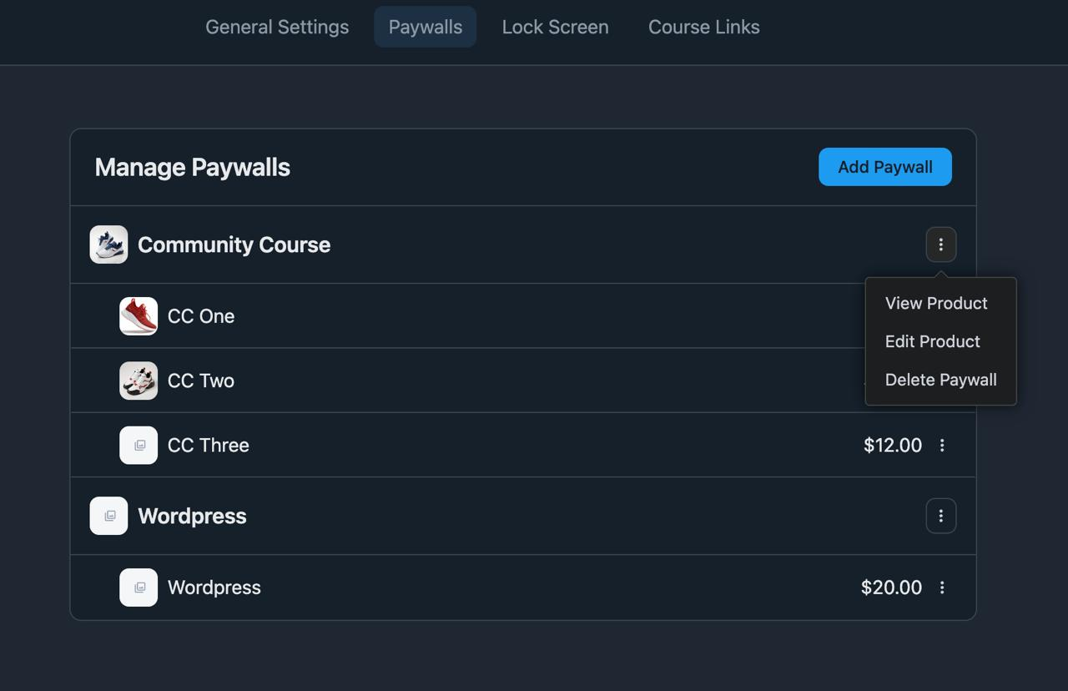
Task: Open the kebab menu next to CC Three price
Action: pyautogui.click(x=942, y=445)
